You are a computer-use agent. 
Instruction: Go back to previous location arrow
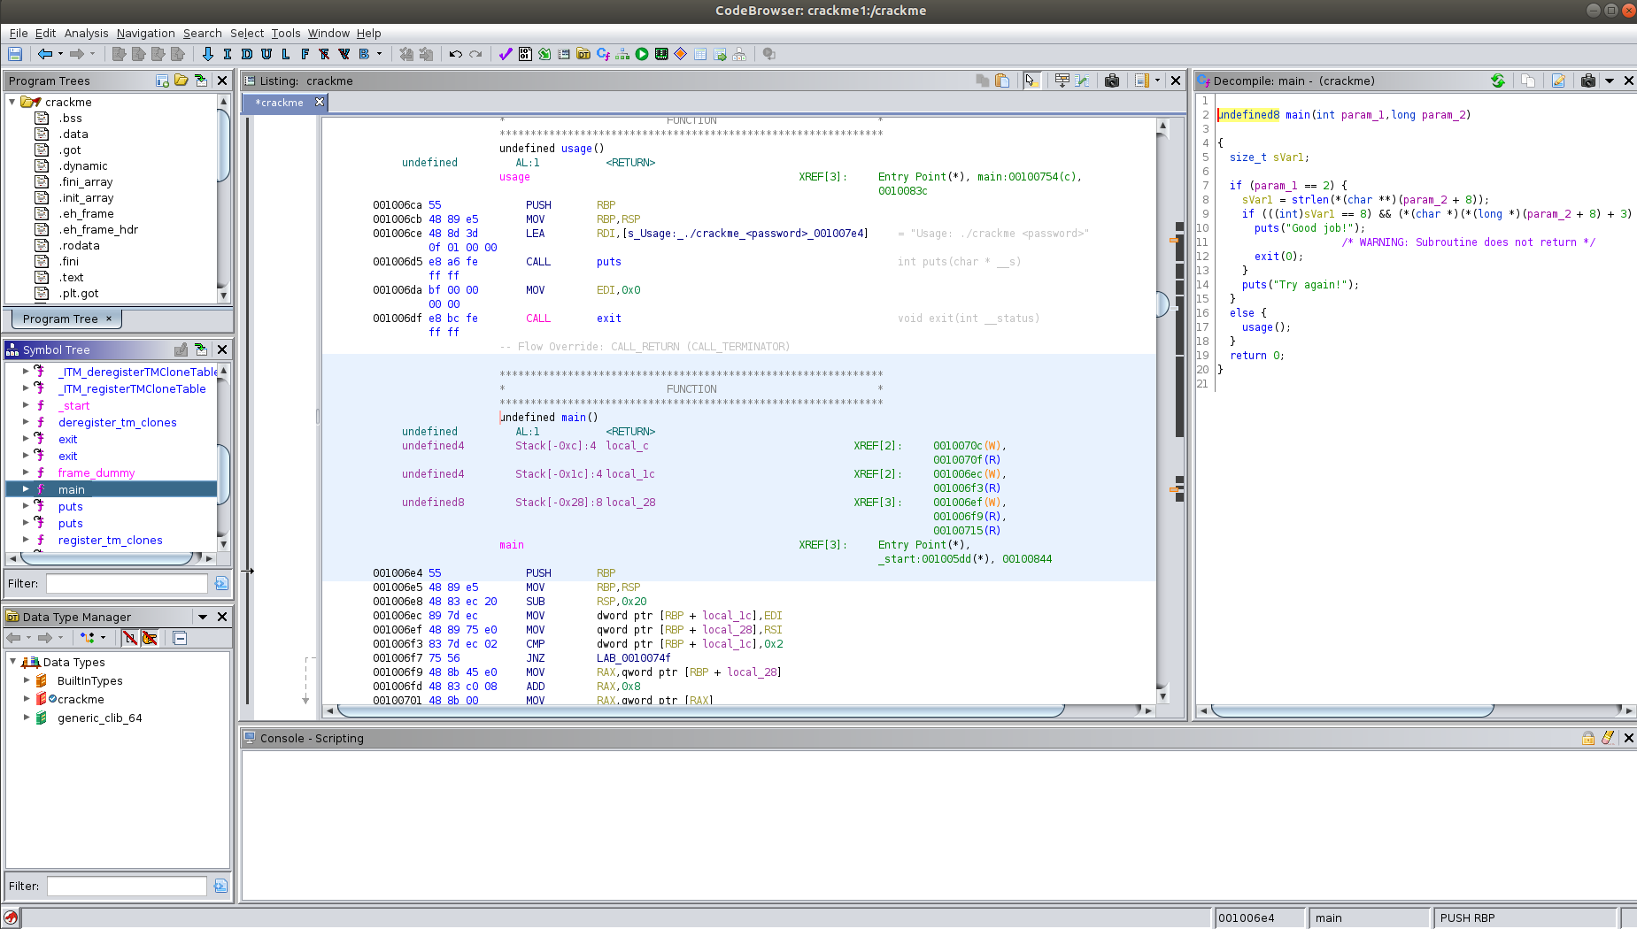pyautogui.click(x=45, y=54)
